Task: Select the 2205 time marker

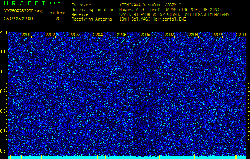Action: tap(122, 35)
